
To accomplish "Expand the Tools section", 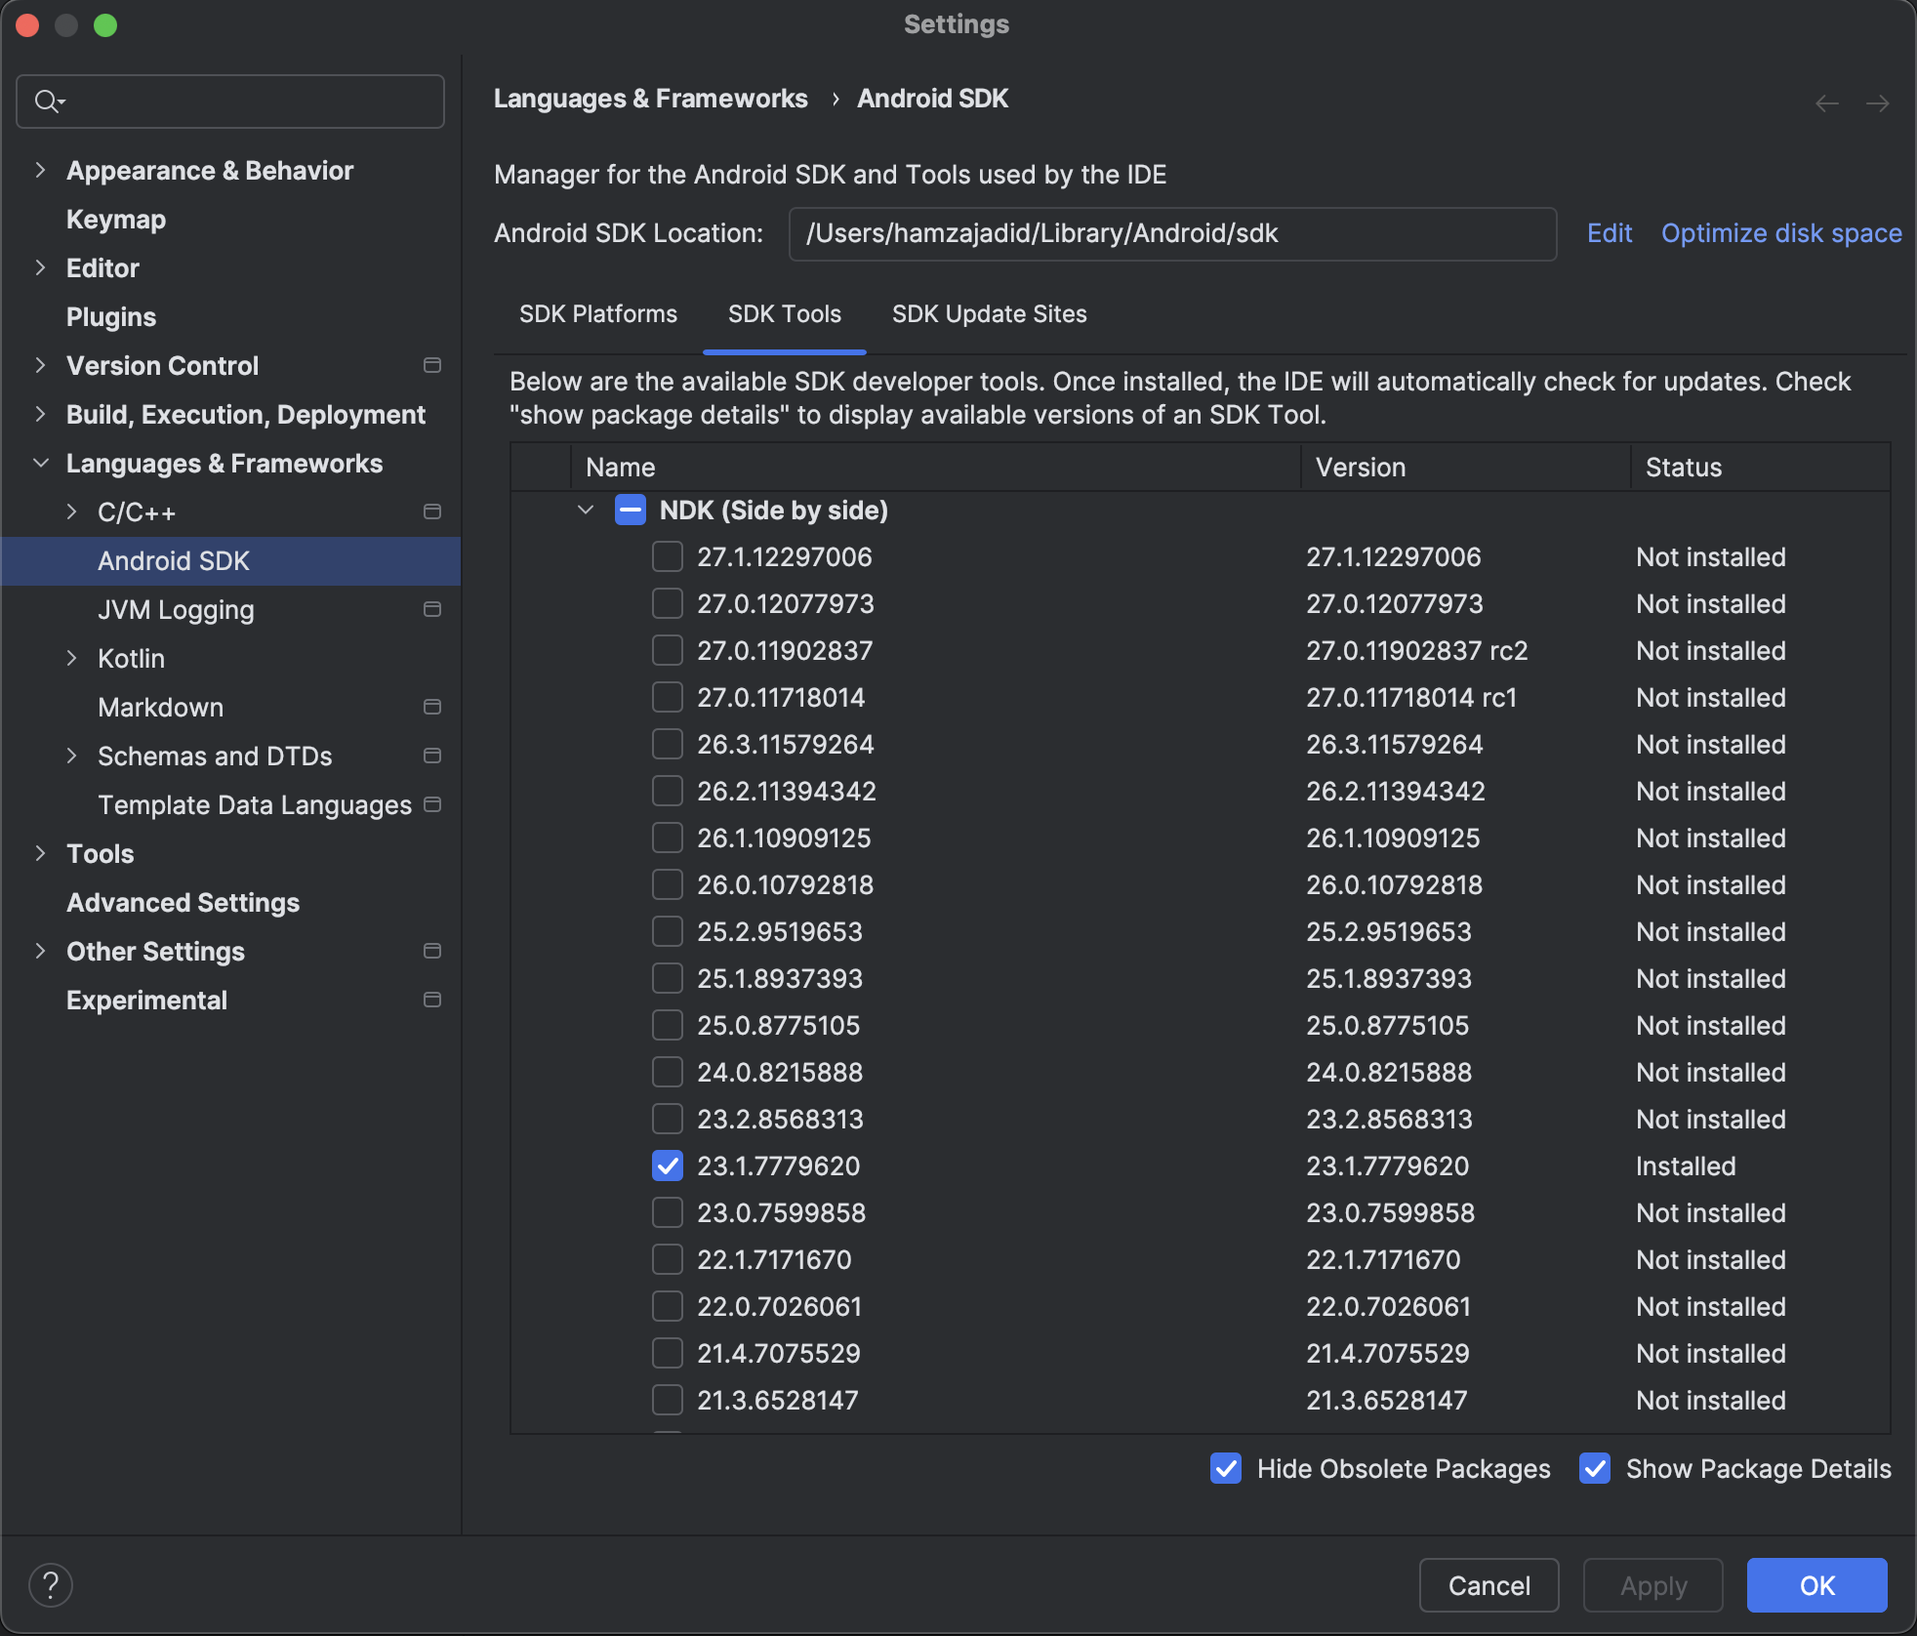I will pos(40,853).
